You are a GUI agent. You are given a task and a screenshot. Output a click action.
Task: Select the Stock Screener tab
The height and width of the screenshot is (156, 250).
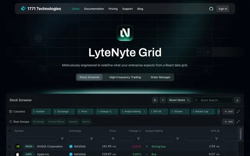click(x=89, y=77)
